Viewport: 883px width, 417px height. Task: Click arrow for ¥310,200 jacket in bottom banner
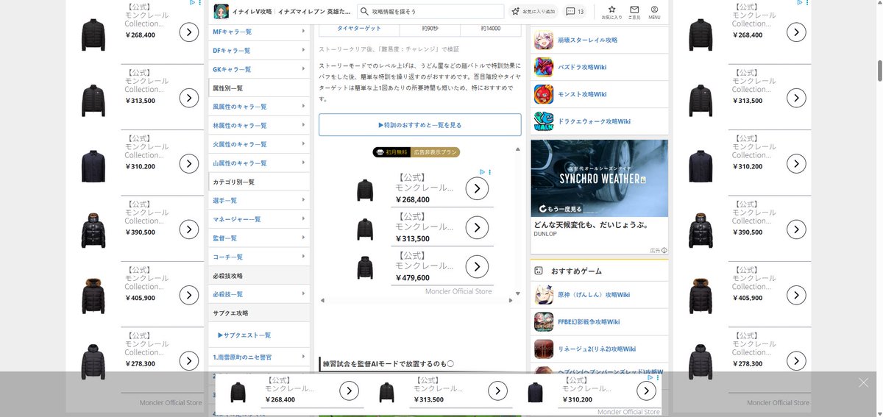point(646,391)
